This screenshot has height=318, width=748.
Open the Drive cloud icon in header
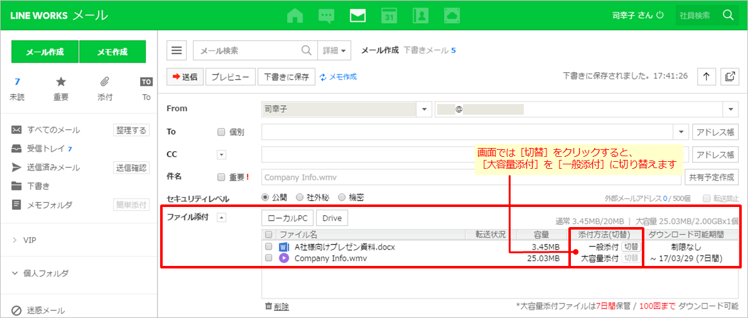[x=452, y=16]
